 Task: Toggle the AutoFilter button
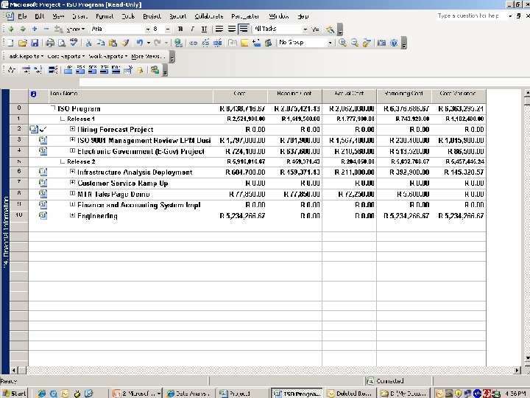pyautogui.click(x=315, y=29)
